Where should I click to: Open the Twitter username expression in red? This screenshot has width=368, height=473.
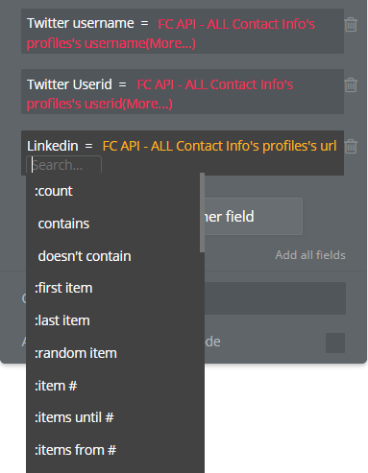171,34
